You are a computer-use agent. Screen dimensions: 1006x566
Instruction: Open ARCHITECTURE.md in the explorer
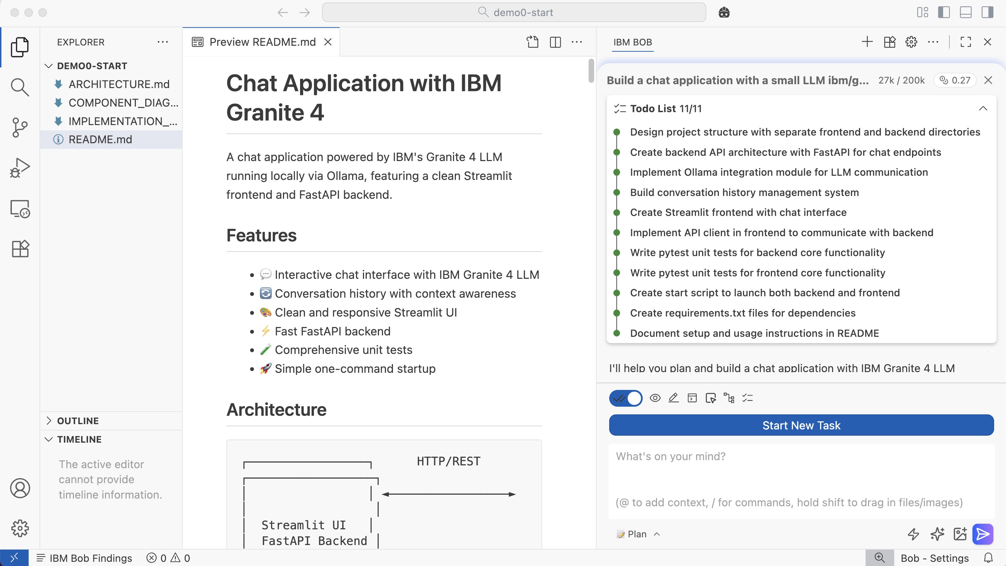click(119, 84)
